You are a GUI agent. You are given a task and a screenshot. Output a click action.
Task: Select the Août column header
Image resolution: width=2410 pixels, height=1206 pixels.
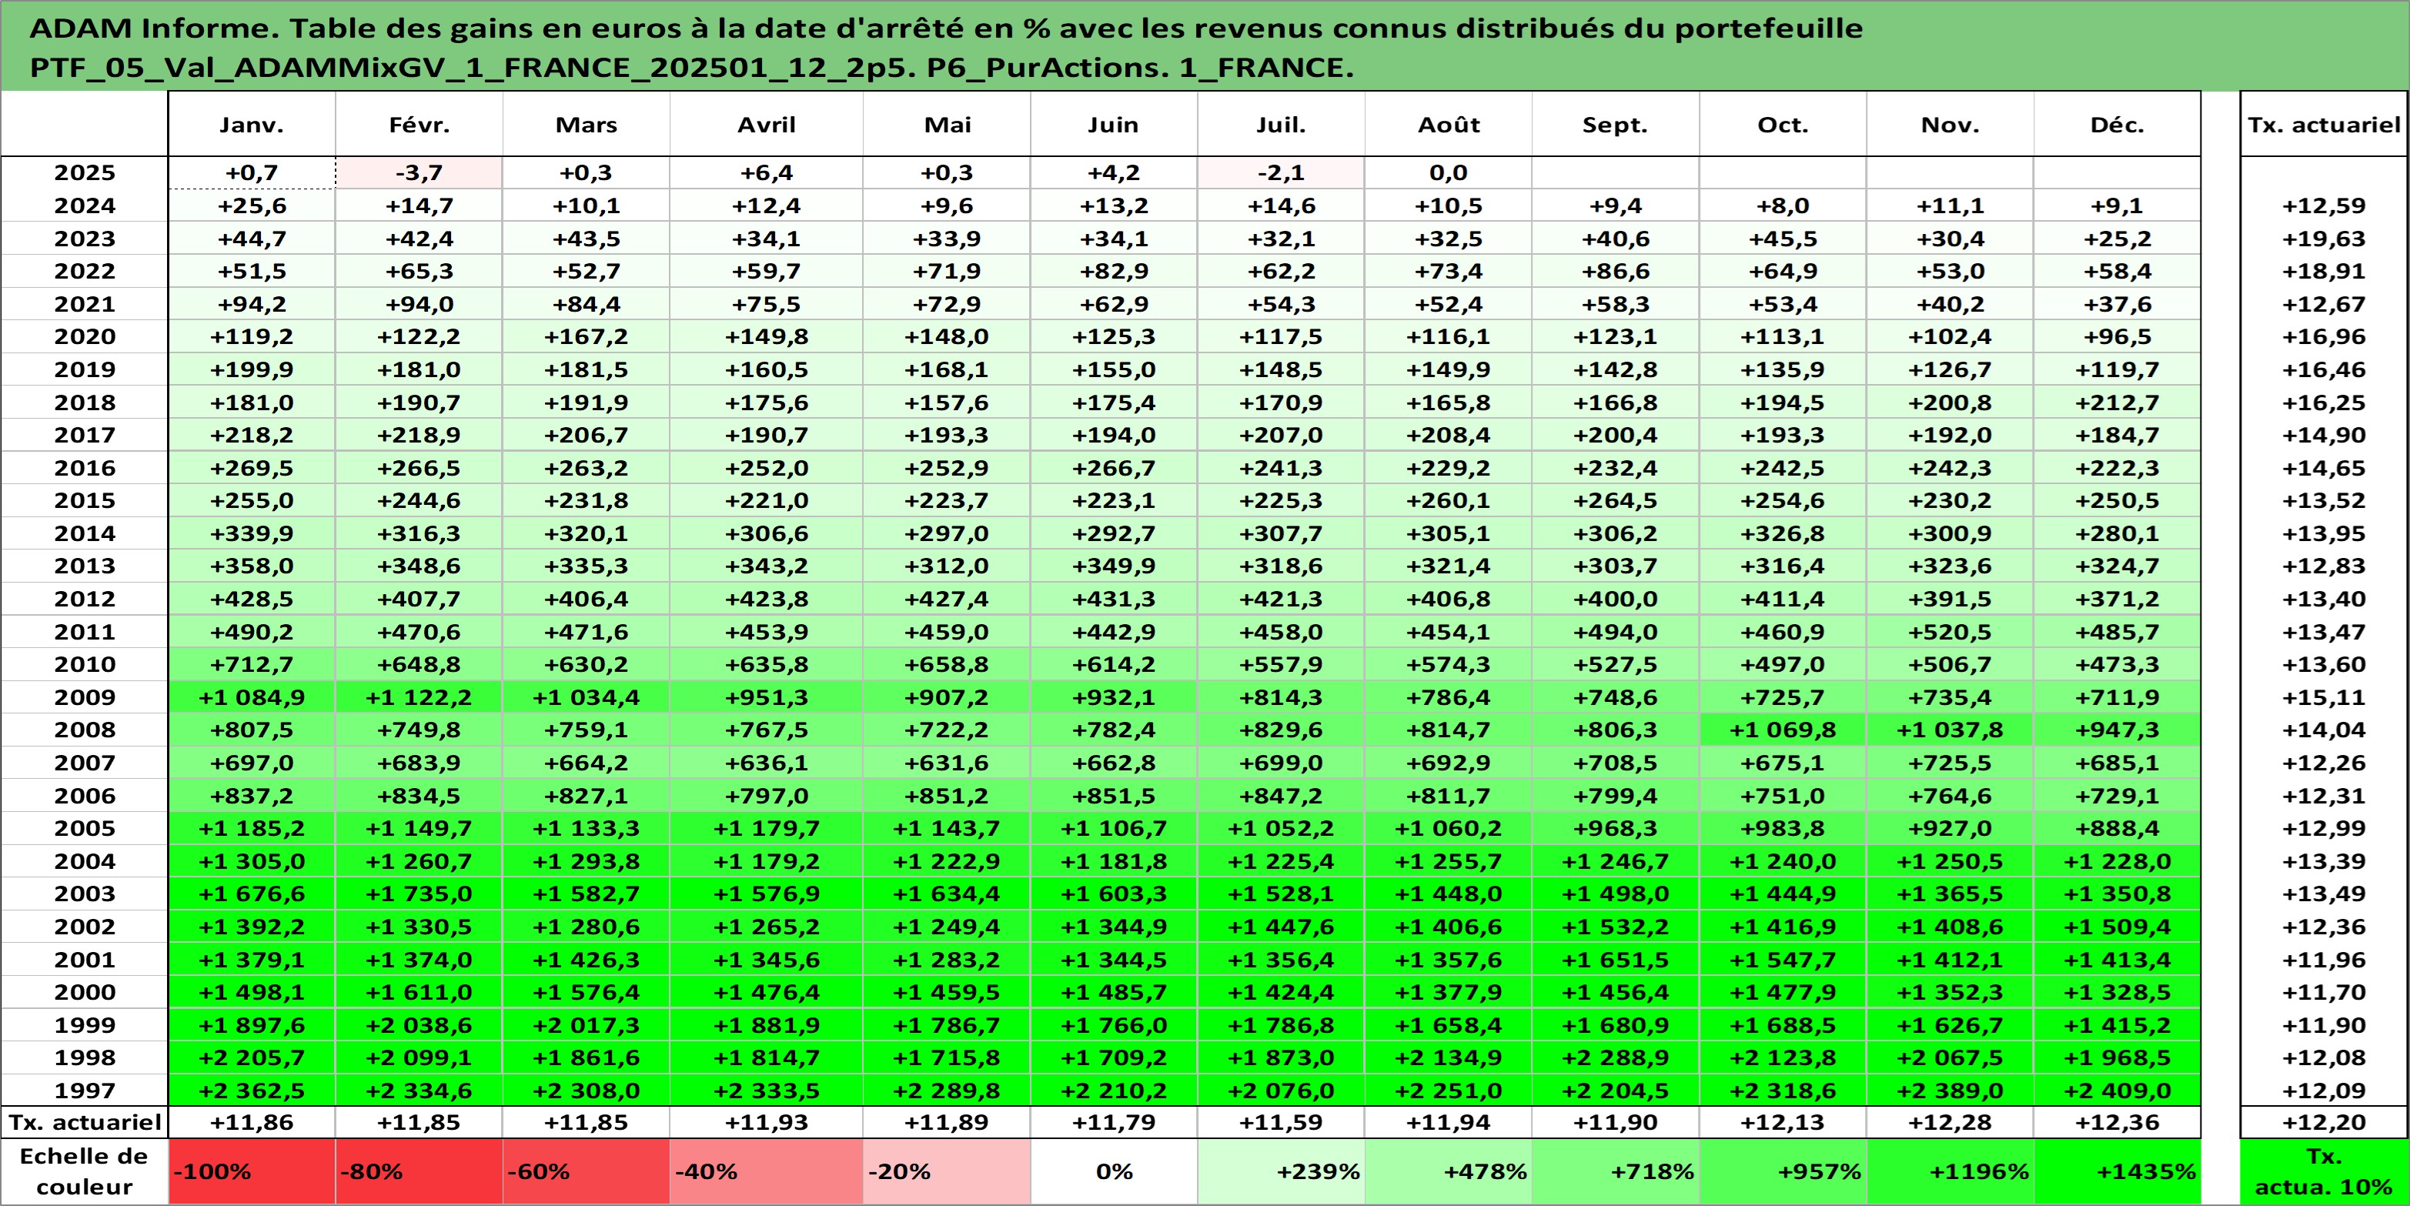click(1449, 125)
